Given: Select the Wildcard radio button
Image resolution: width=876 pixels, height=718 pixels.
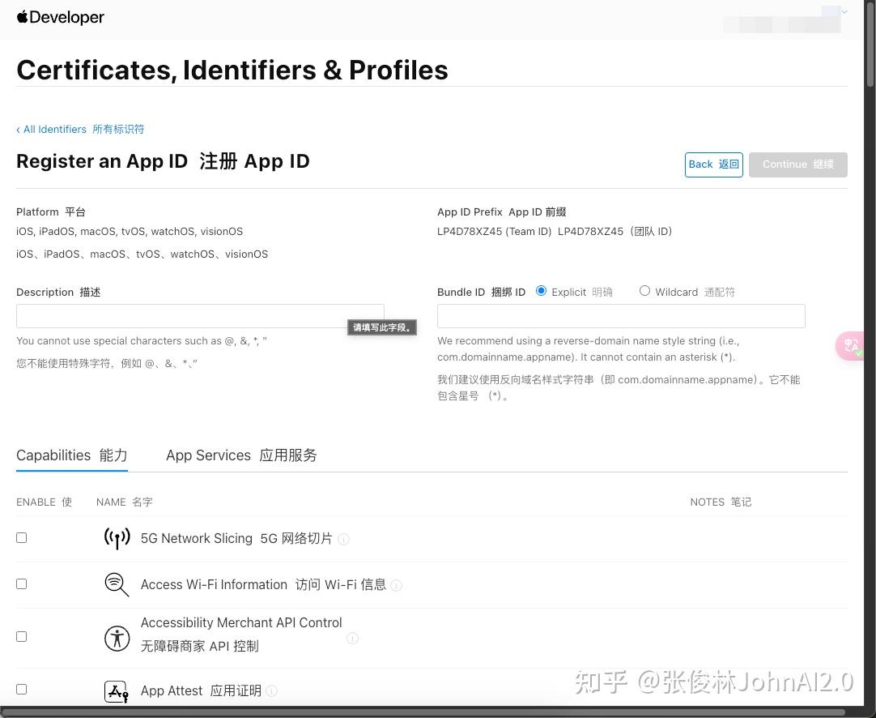Looking at the screenshot, I should pos(644,290).
